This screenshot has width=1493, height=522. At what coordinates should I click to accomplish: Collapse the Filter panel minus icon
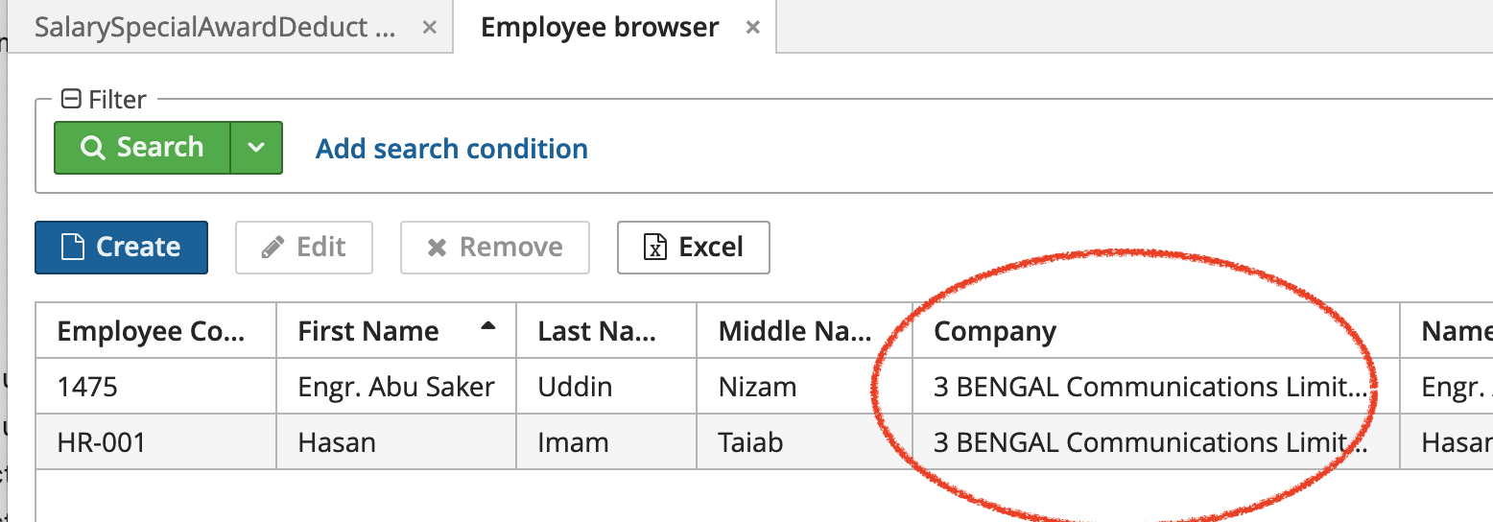(x=71, y=99)
